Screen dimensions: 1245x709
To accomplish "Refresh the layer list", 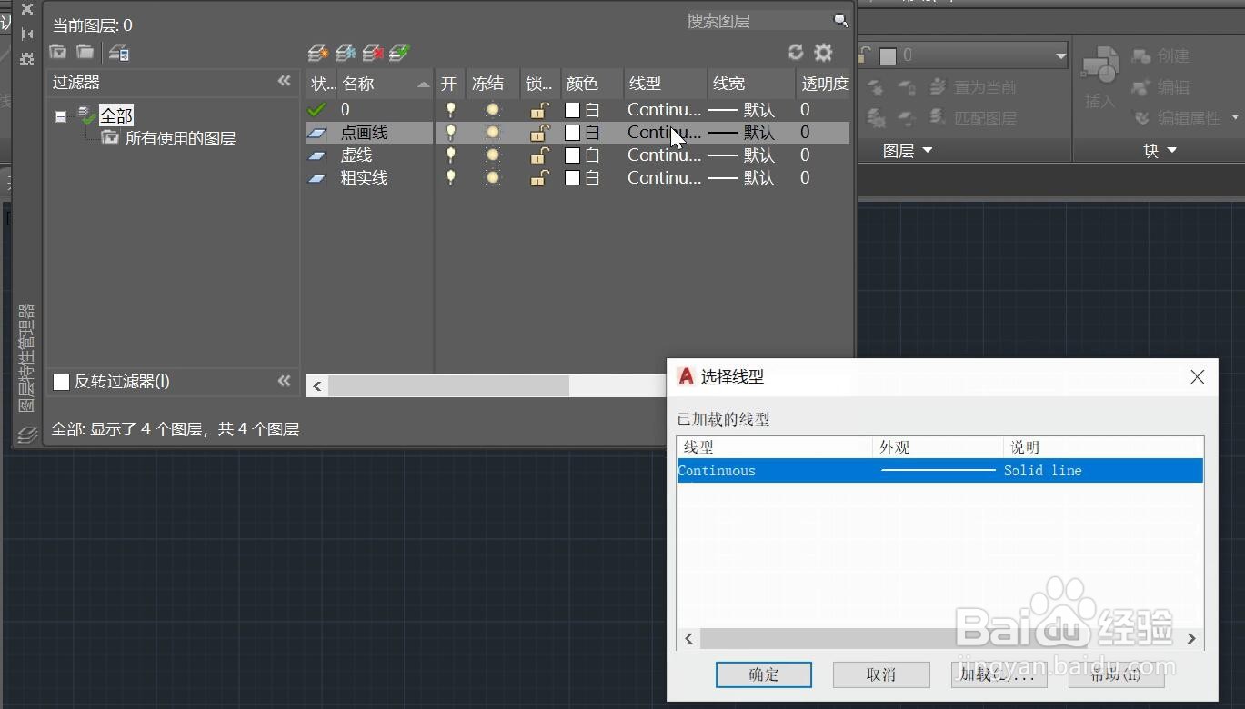I will click(x=796, y=52).
